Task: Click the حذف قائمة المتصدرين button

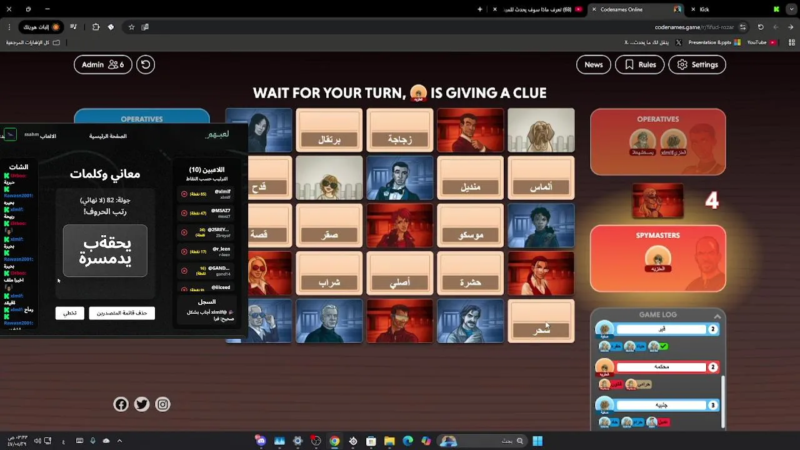Action: (122, 313)
